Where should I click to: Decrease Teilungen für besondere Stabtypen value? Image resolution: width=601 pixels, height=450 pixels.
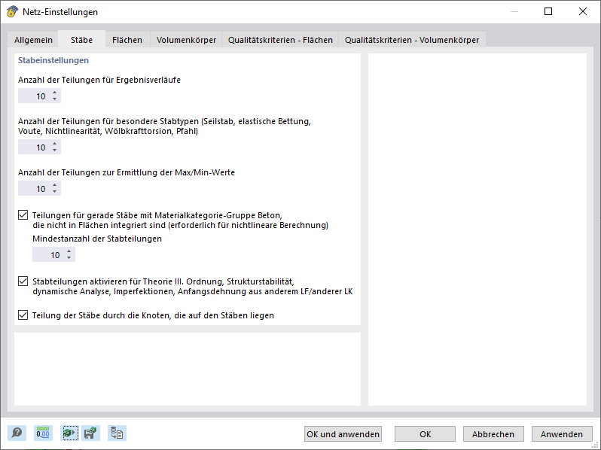click(x=55, y=151)
